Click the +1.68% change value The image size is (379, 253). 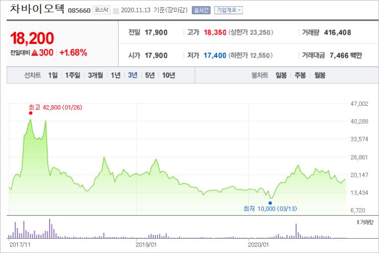tap(73, 53)
